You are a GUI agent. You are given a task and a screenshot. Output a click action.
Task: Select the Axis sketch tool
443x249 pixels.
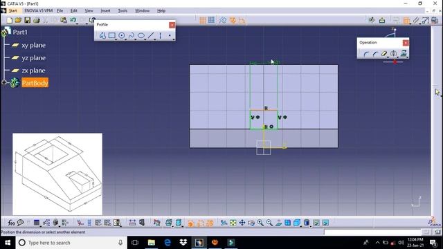160,35
